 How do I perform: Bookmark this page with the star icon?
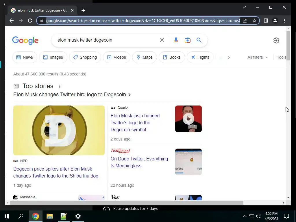pos(254,21)
